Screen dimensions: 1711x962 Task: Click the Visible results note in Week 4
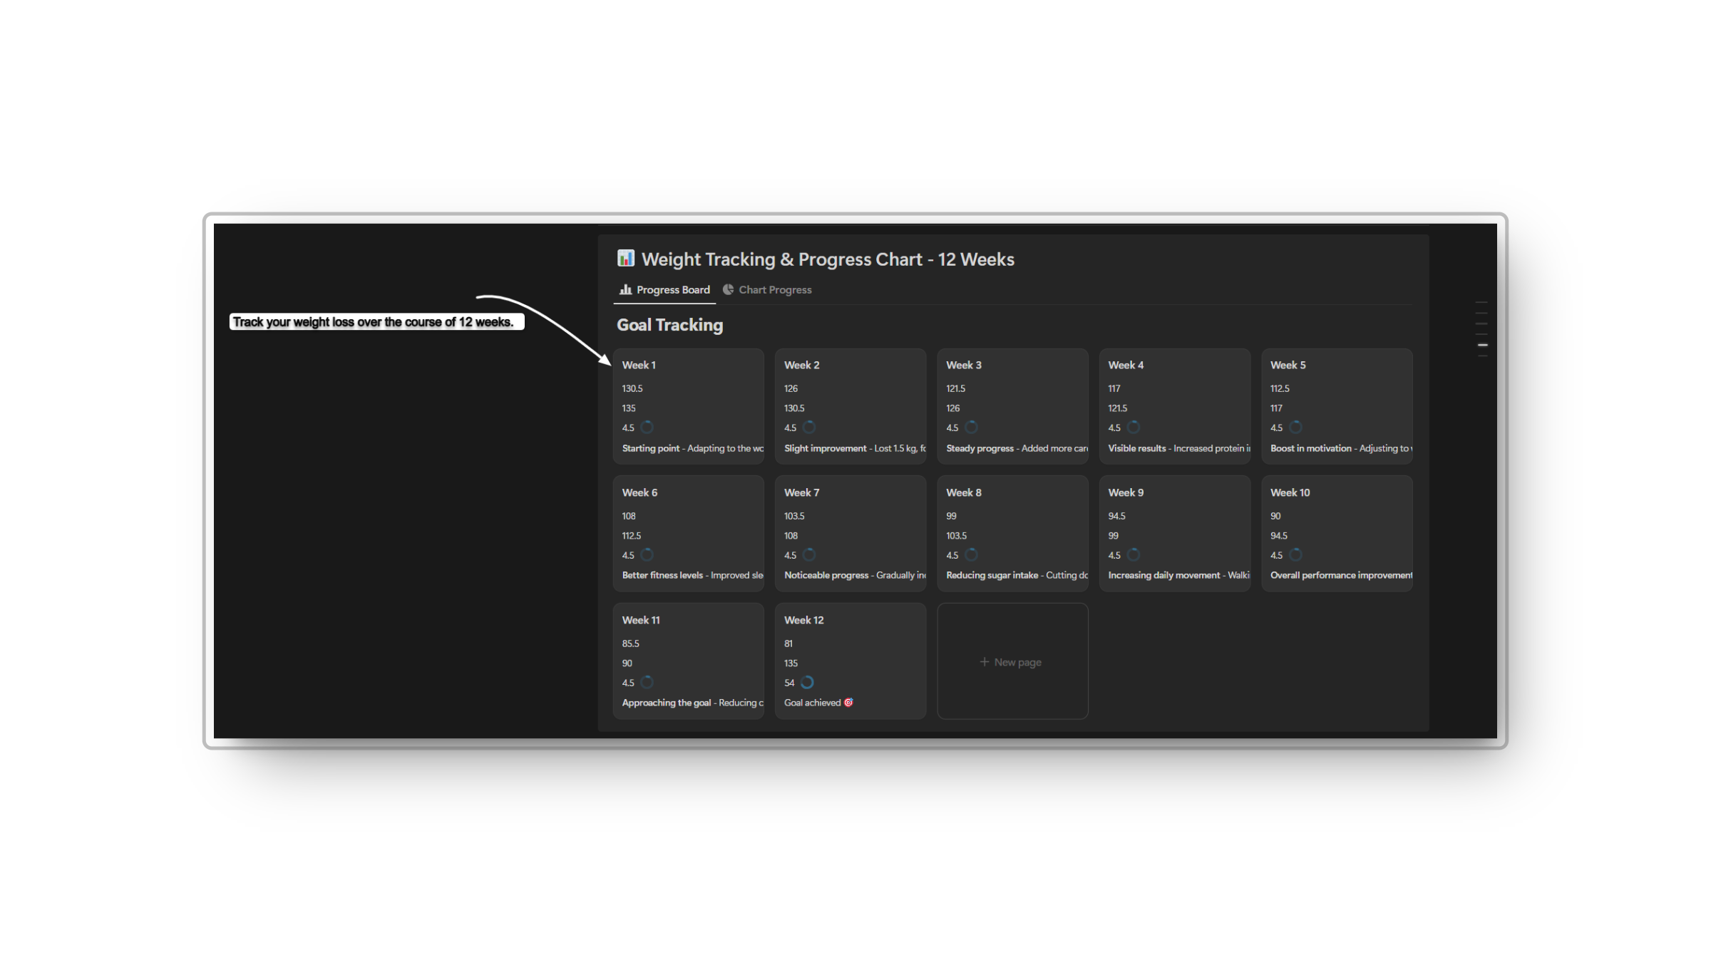[1179, 448]
